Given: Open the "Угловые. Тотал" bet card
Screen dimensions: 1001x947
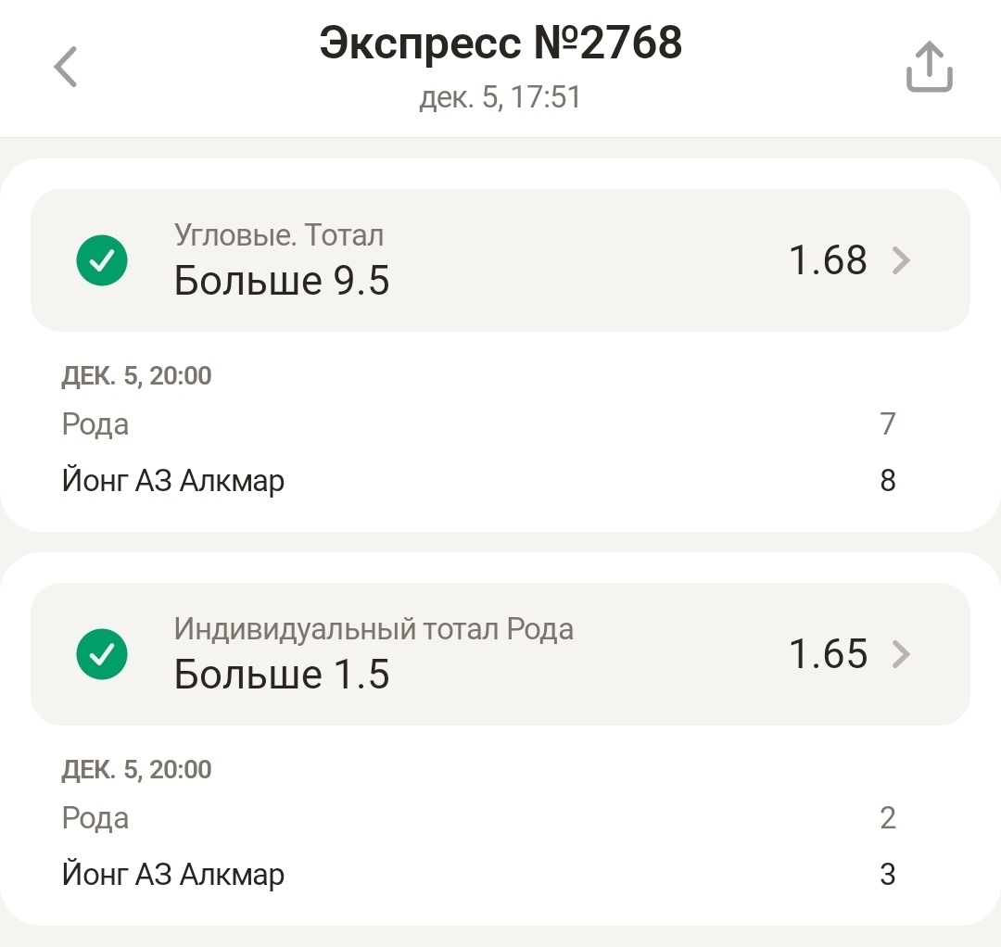Looking at the screenshot, I should coord(500,260).
